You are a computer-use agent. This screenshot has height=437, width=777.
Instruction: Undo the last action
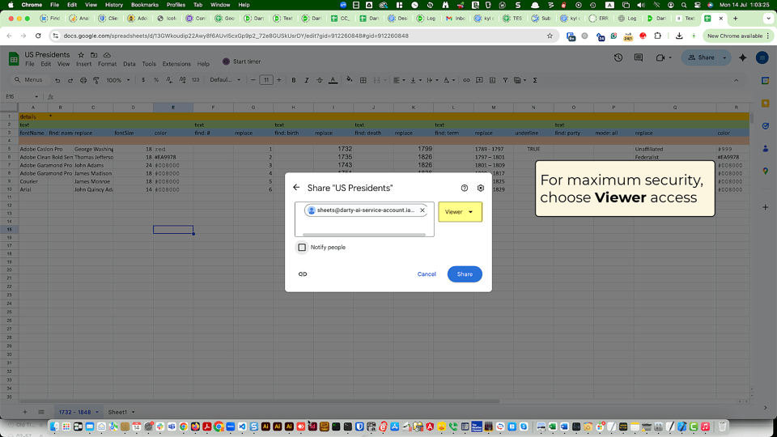pyautogui.click(x=57, y=80)
